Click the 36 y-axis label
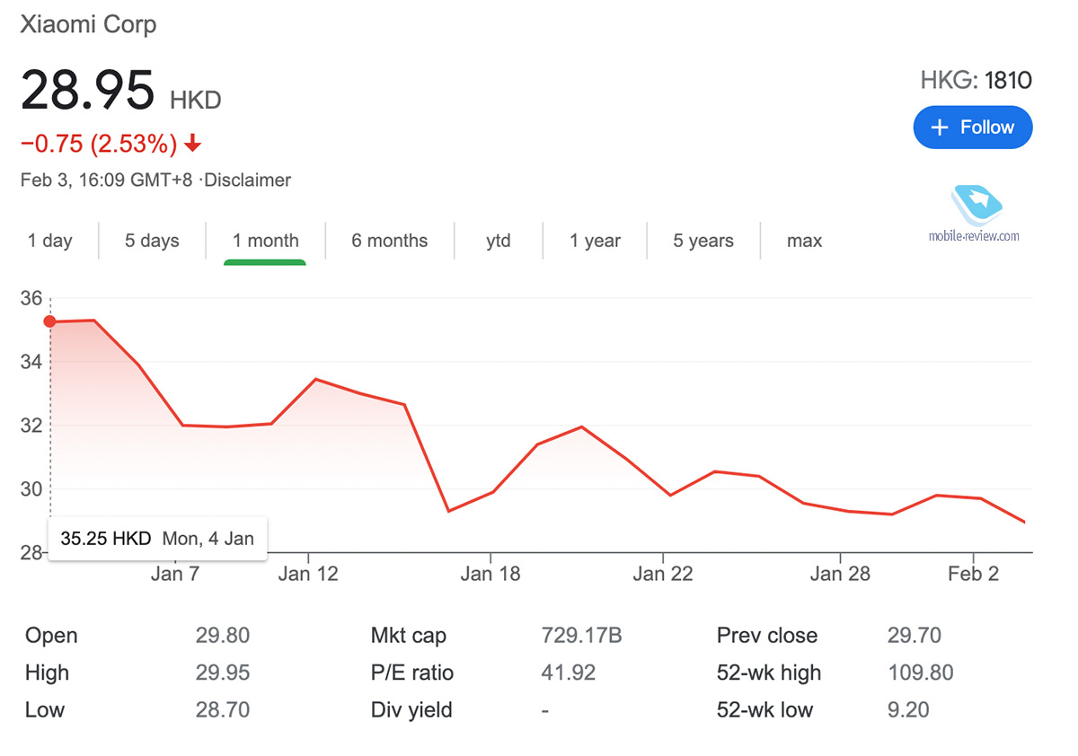Screen dimensions: 1078x756 [x=30, y=299]
